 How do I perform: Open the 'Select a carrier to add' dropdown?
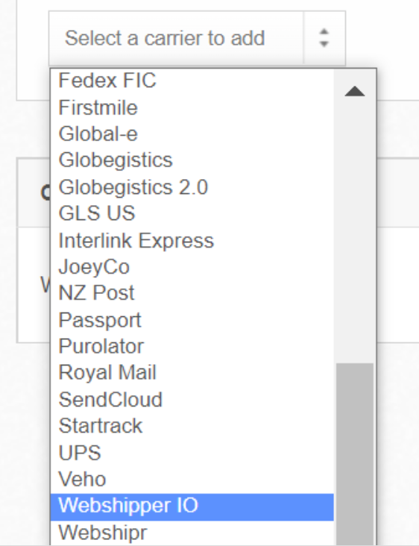click(197, 38)
